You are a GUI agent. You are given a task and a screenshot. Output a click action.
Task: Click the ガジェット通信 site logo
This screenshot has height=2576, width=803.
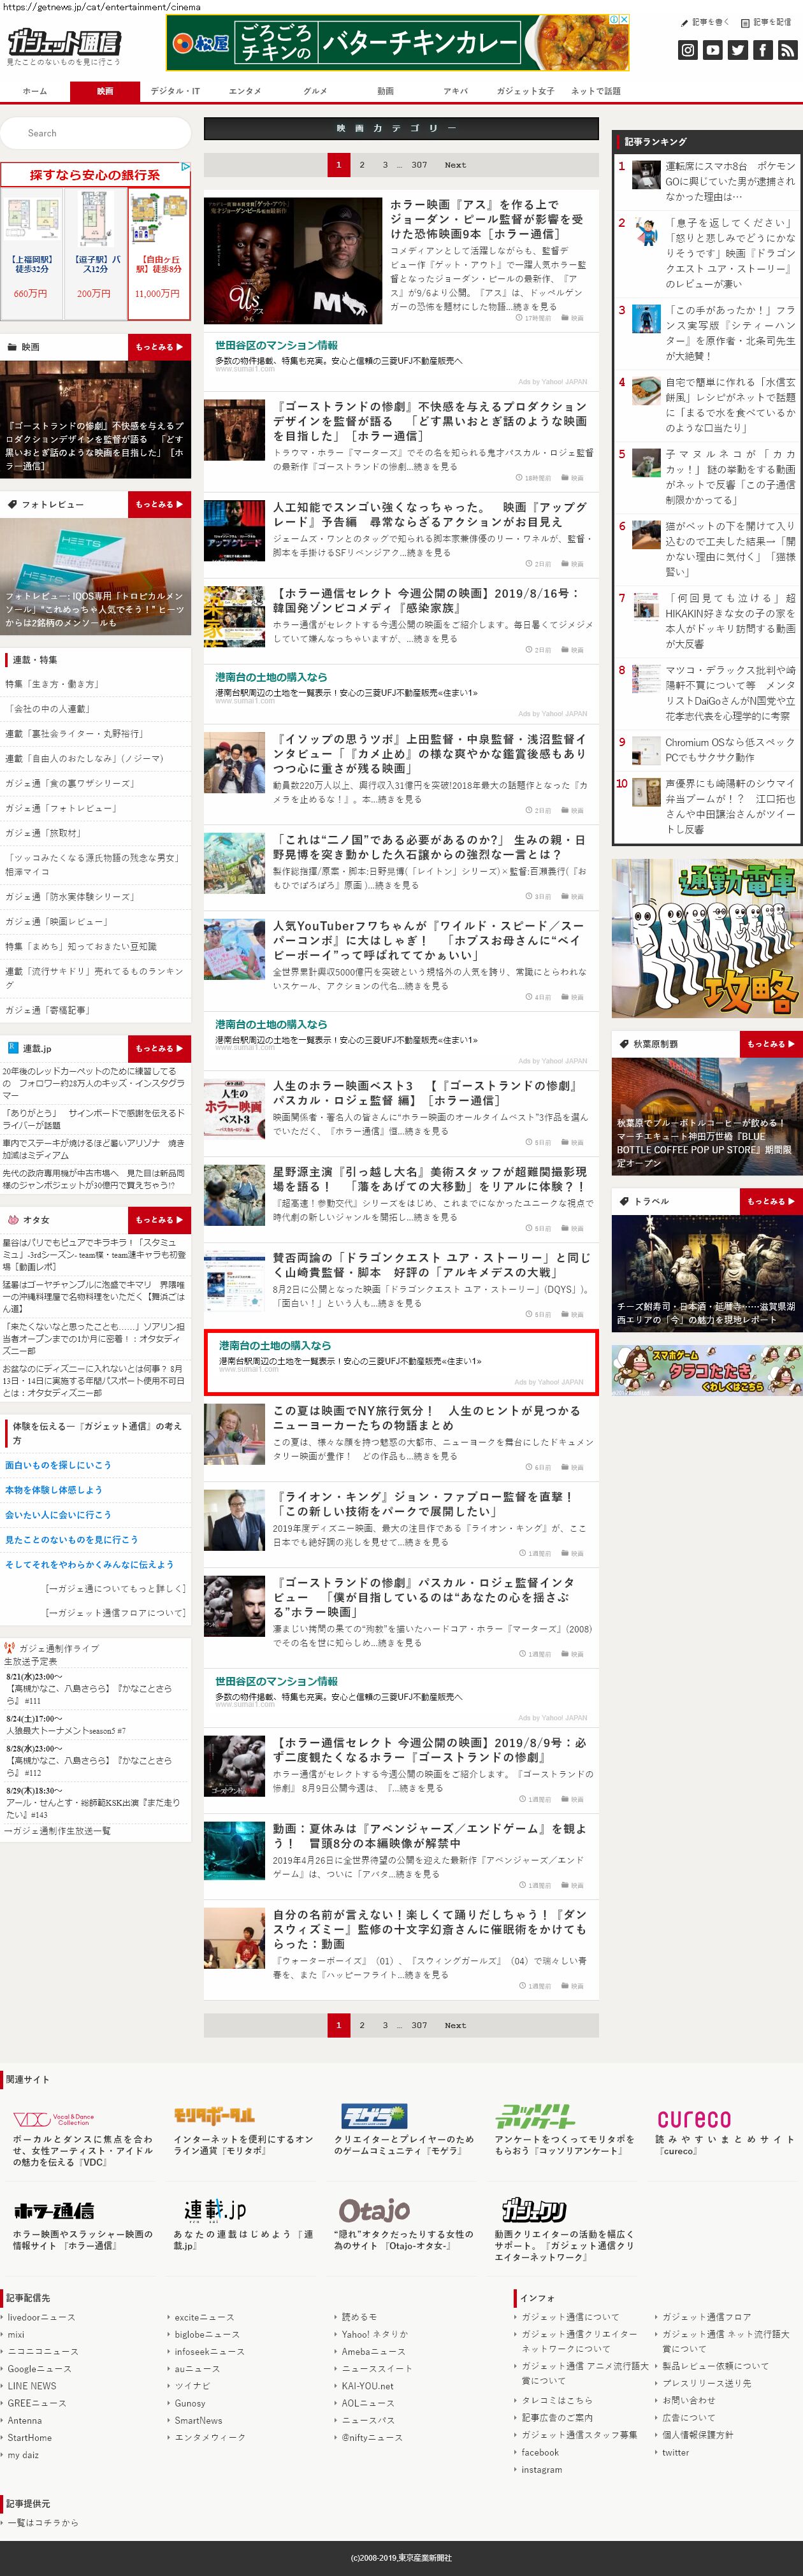tap(64, 42)
